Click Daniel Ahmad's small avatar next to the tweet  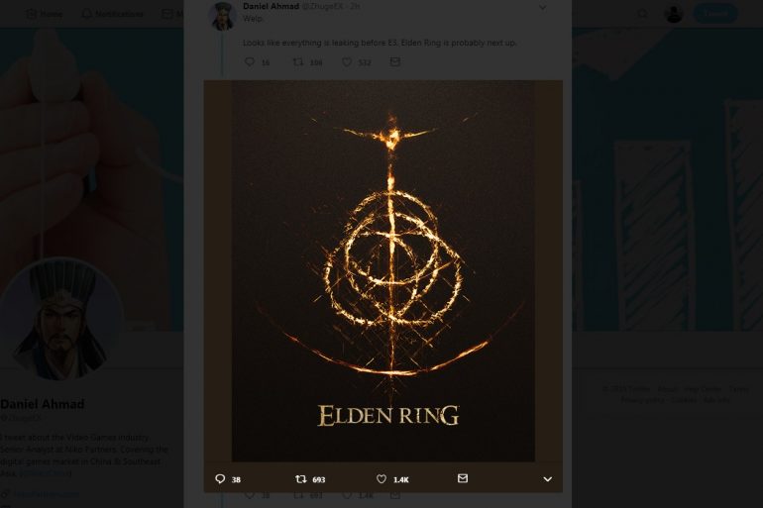pos(222,16)
